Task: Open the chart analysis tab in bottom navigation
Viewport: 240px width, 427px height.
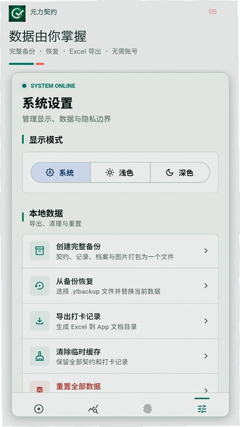Action: [x=93, y=408]
